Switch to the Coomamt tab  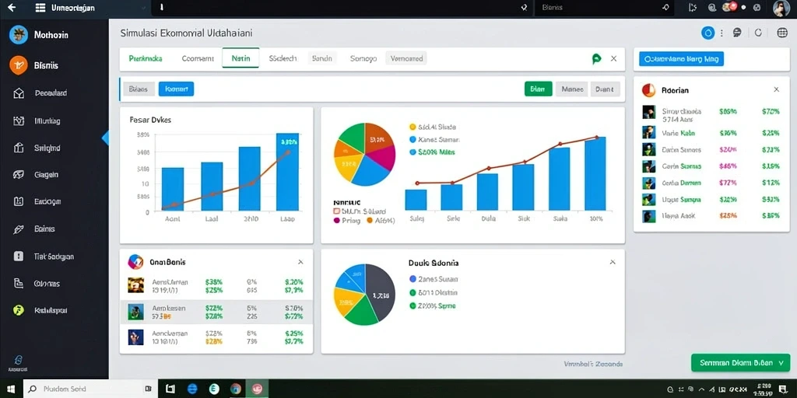tap(198, 58)
